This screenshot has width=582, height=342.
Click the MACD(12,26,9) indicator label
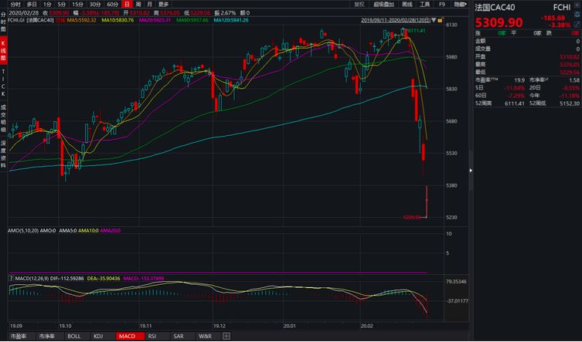pyautogui.click(x=32, y=278)
